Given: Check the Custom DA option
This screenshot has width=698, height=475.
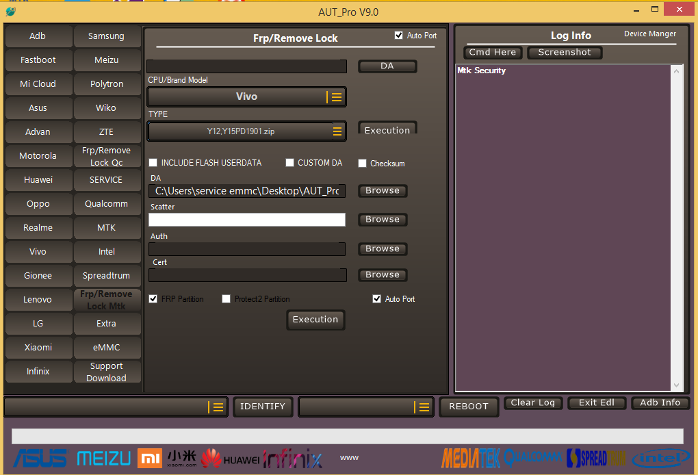Looking at the screenshot, I should [x=289, y=162].
